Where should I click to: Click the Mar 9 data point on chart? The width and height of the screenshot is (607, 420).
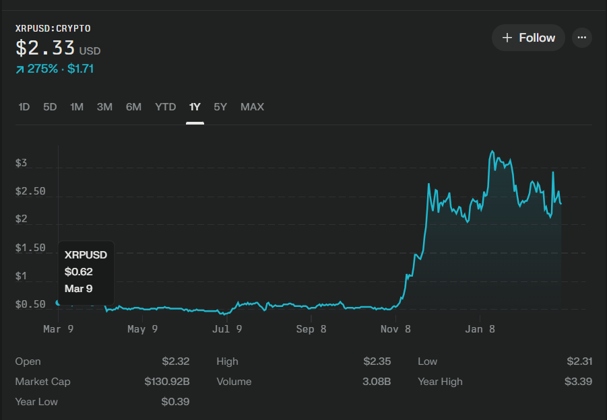click(x=58, y=302)
